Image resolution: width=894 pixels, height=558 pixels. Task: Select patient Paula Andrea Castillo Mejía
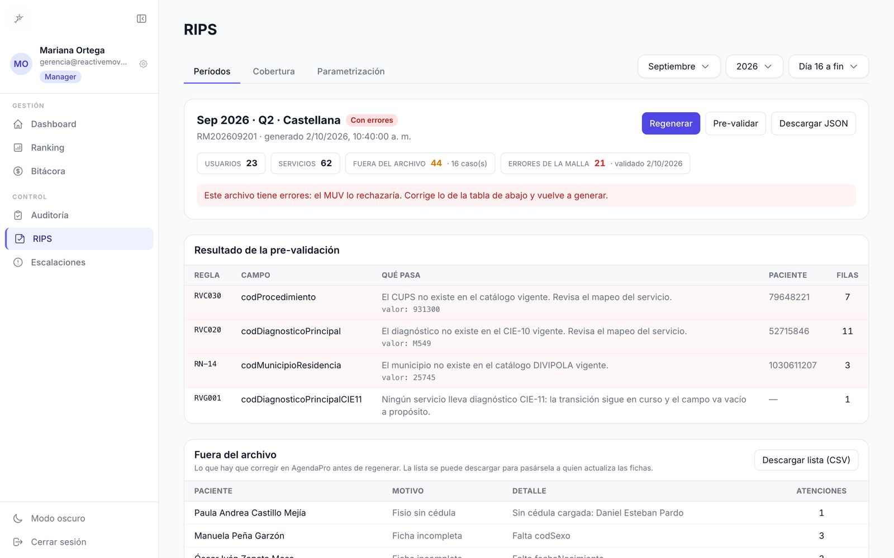point(250,513)
